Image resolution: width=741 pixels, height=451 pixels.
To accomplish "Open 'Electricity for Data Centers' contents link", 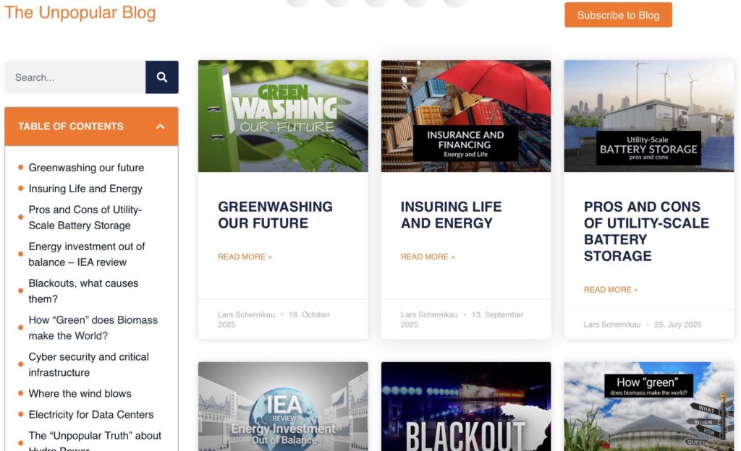I will click(x=91, y=415).
